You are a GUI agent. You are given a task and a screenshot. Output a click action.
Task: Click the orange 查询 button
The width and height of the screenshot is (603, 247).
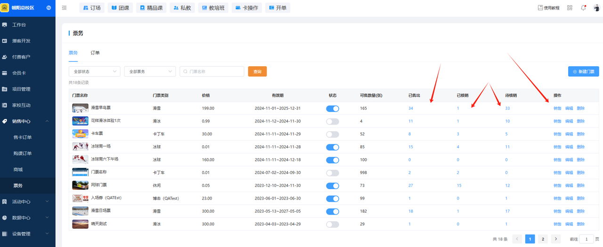pos(257,72)
